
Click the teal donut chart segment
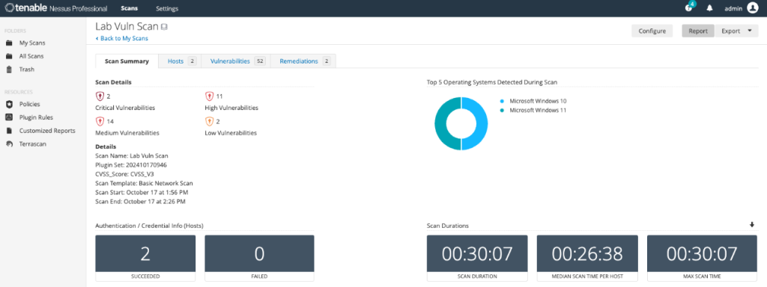coord(441,123)
